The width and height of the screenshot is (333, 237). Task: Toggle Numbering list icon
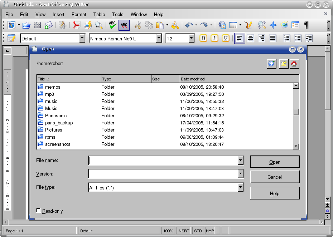287,38
